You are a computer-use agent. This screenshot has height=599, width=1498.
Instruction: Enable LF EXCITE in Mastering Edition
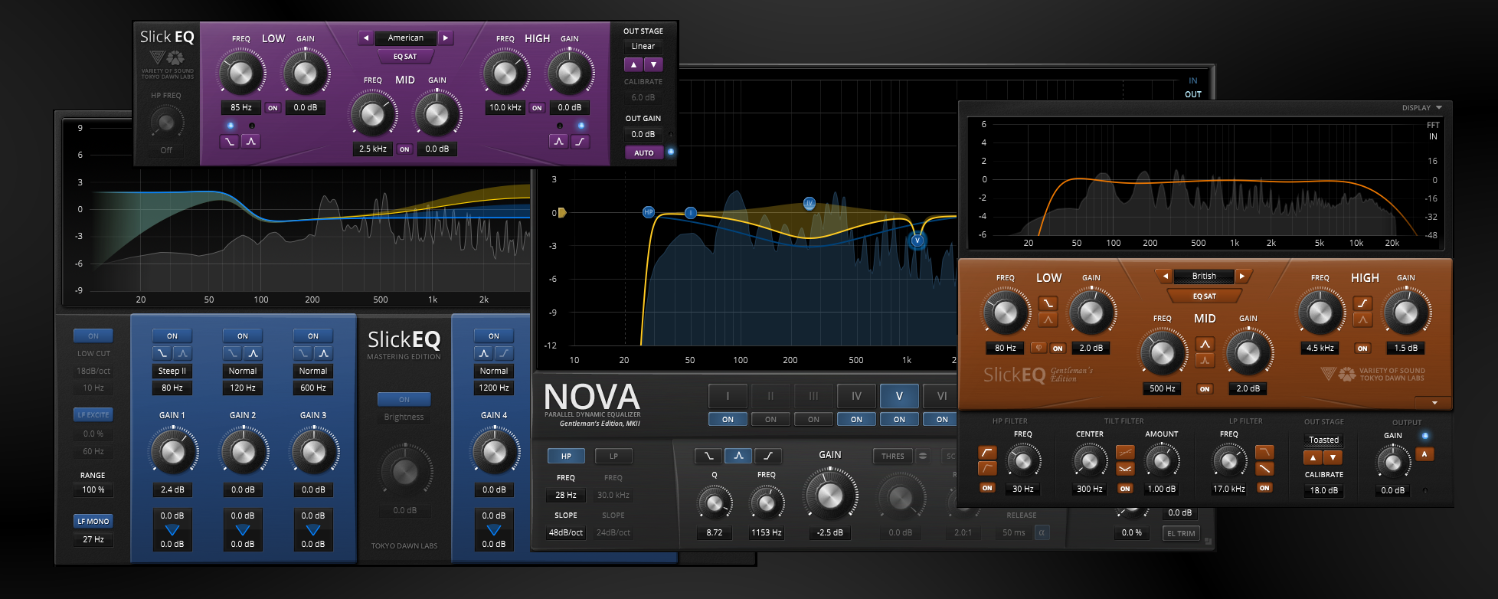pyautogui.click(x=93, y=415)
